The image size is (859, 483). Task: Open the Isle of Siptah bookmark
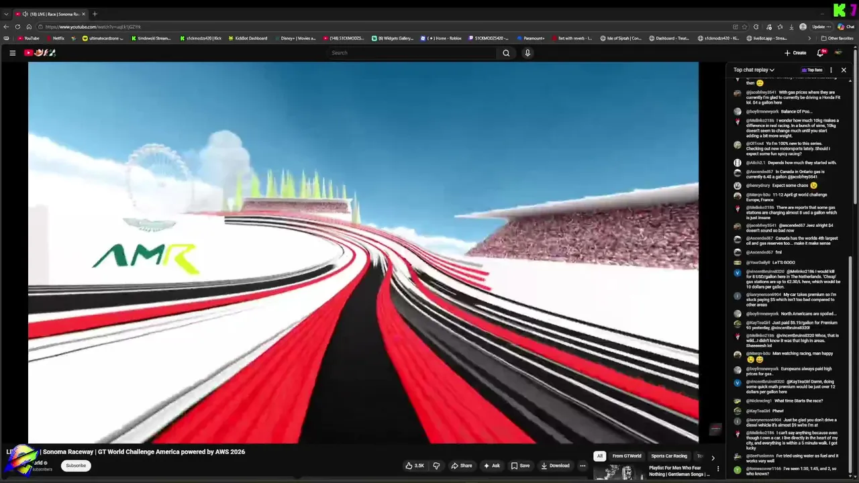pyautogui.click(x=621, y=38)
